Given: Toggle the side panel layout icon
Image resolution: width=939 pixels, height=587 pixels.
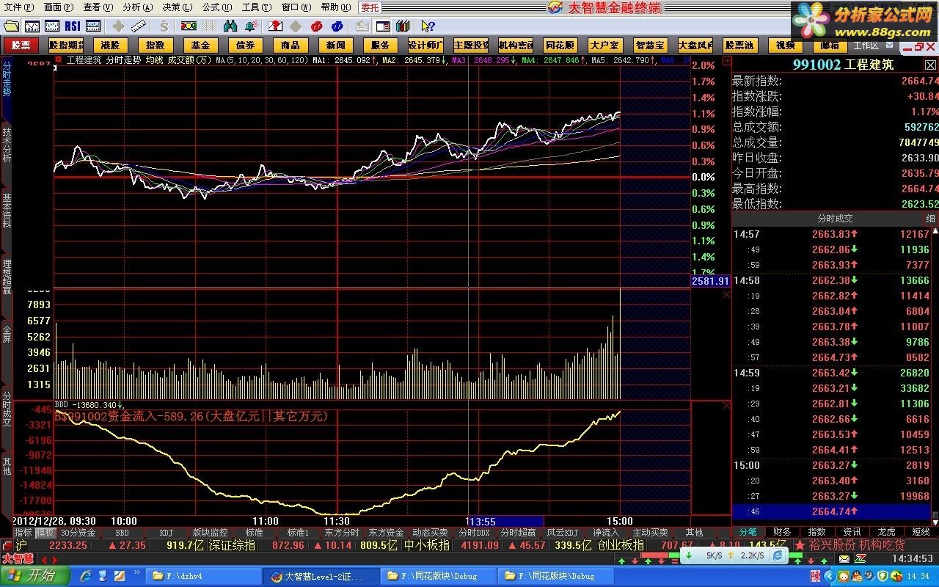Looking at the screenshot, I should coord(382,26).
